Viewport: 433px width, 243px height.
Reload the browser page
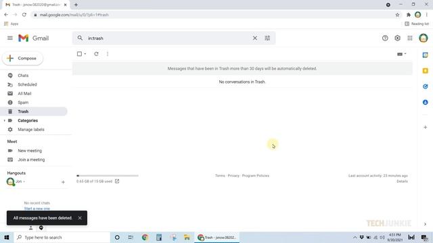point(24,15)
